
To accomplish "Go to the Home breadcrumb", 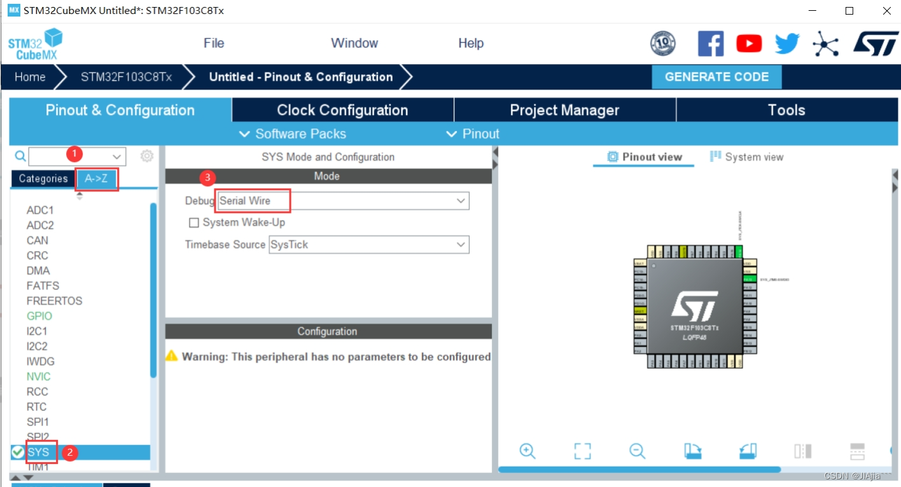I will (30, 77).
